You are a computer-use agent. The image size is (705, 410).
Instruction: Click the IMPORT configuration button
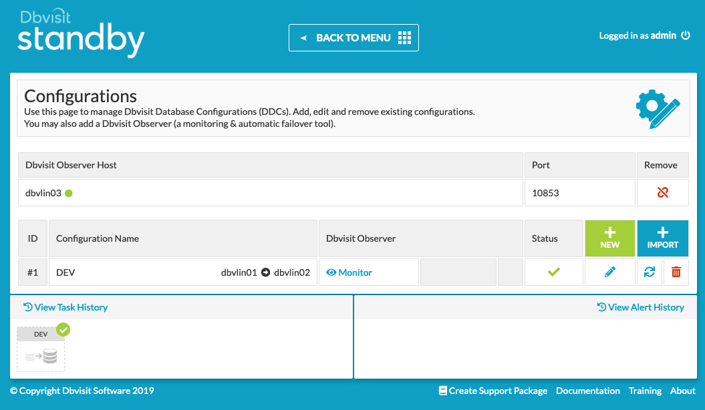coord(663,238)
